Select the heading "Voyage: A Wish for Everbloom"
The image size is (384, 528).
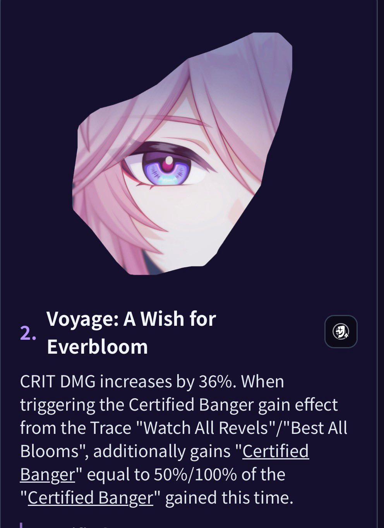[x=131, y=332]
